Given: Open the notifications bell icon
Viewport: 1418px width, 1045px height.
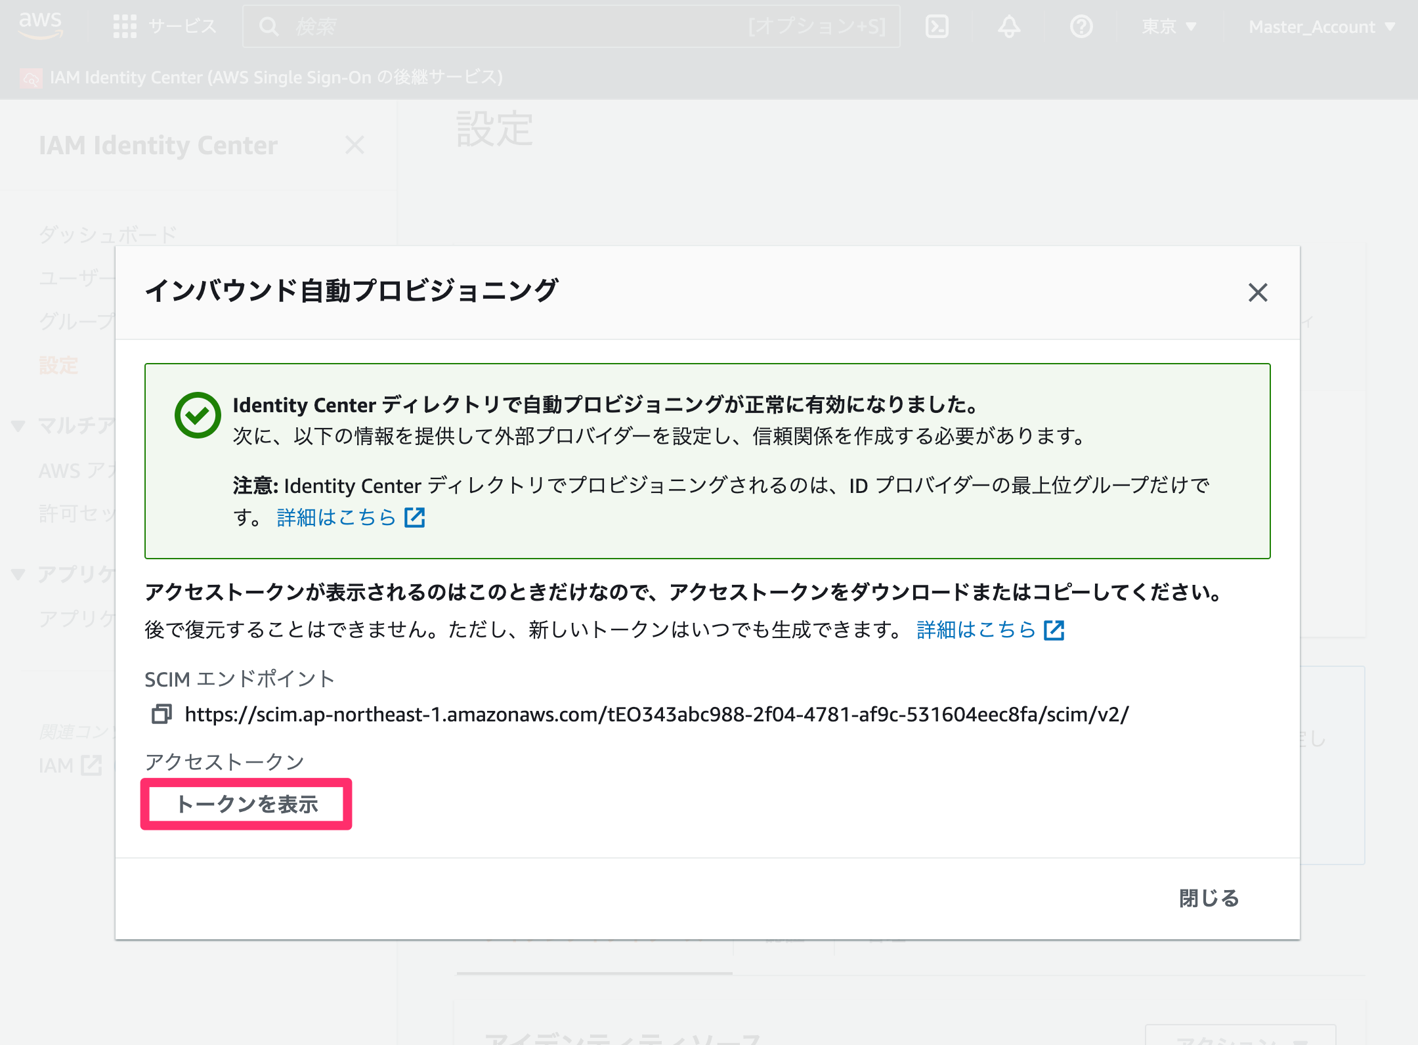Looking at the screenshot, I should (x=1009, y=26).
